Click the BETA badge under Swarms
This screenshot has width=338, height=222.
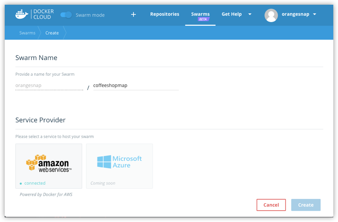click(x=203, y=19)
